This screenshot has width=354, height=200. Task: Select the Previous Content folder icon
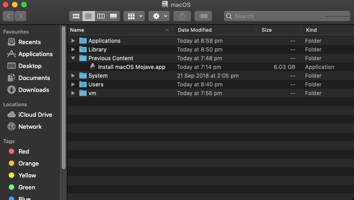(x=83, y=58)
